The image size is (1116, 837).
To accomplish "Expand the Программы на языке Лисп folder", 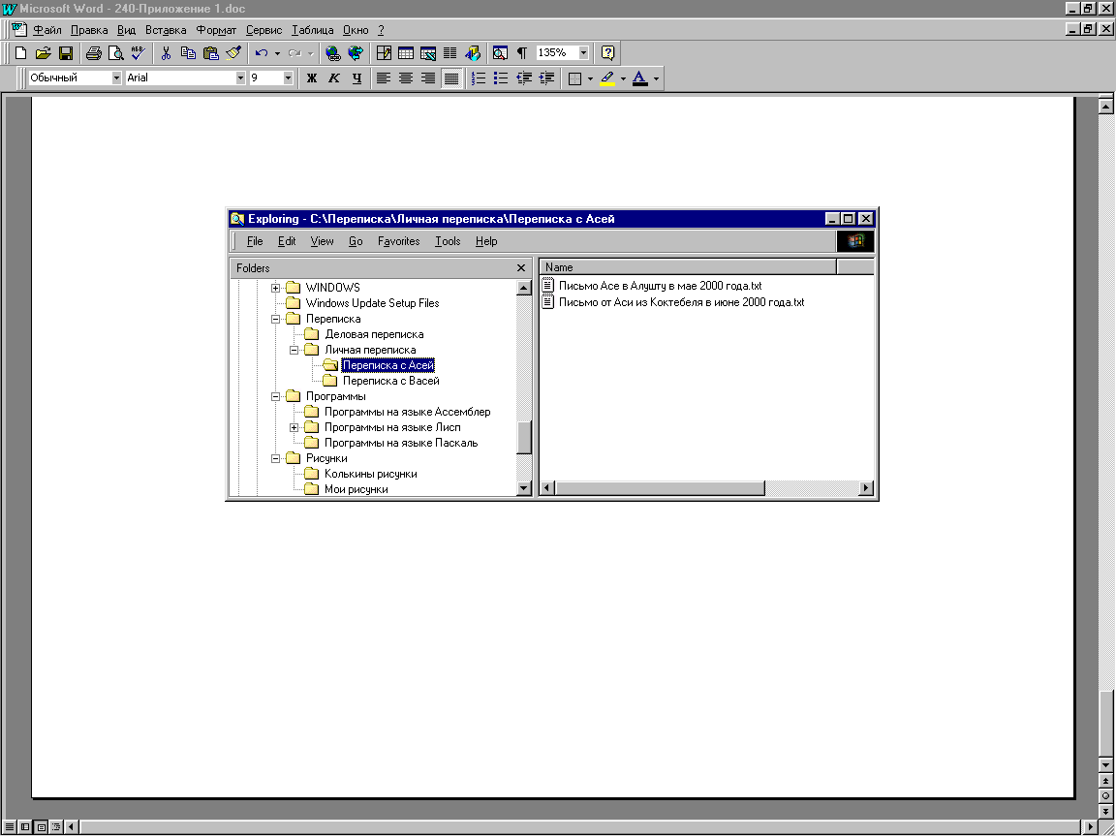I will (294, 428).
